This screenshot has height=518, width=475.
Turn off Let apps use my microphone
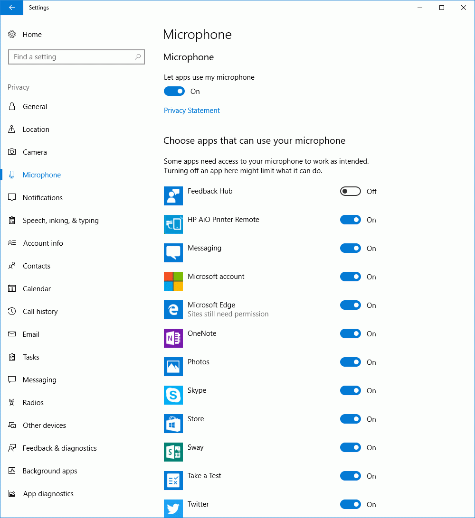pyautogui.click(x=174, y=91)
